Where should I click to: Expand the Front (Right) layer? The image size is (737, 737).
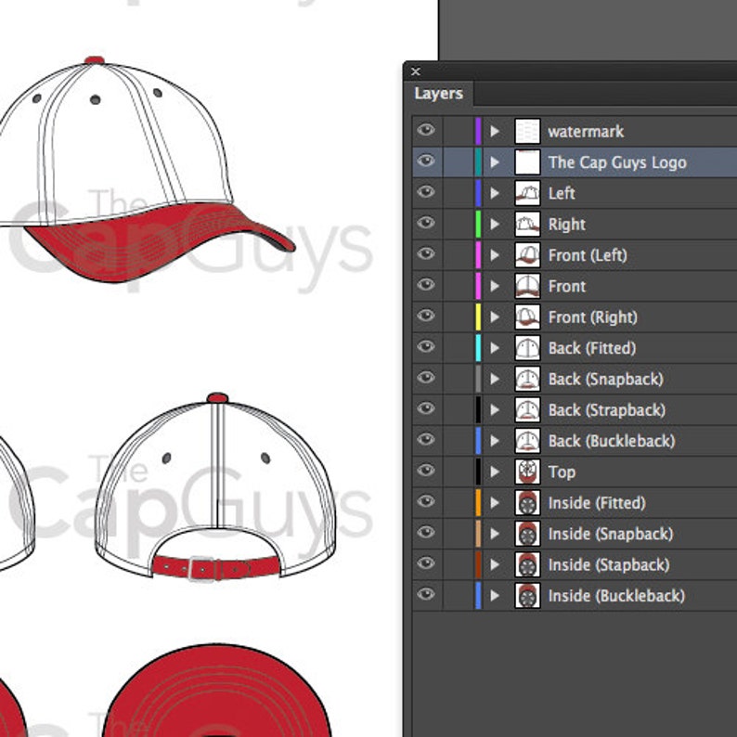495,317
